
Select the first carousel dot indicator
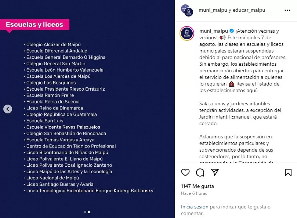[85, 212]
